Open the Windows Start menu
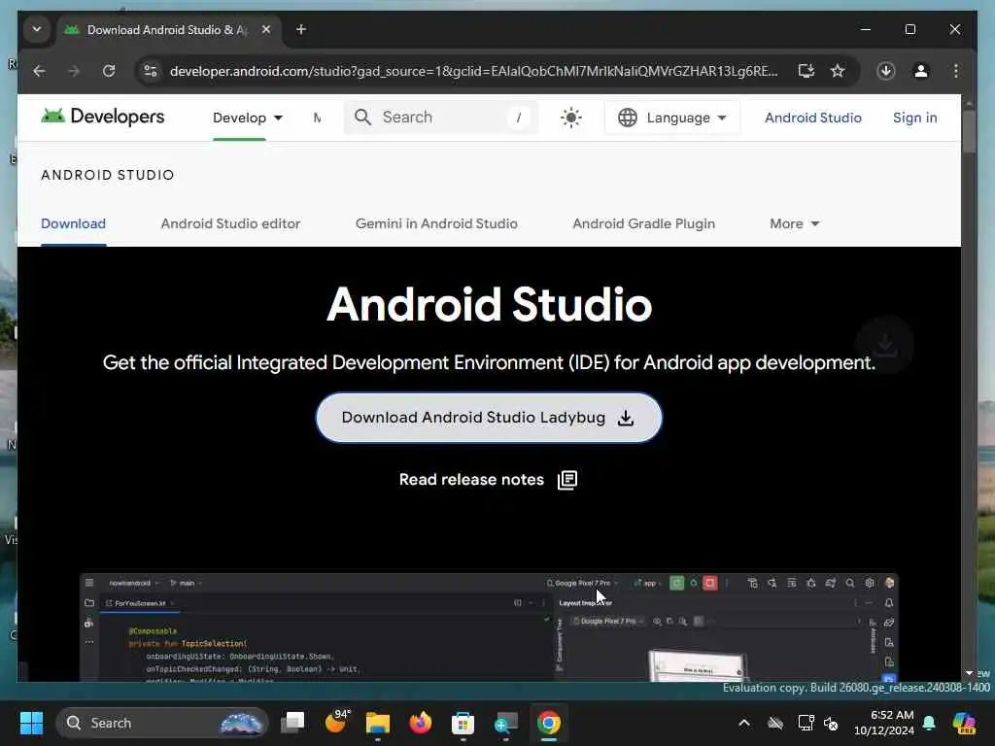The height and width of the screenshot is (746, 995). tap(31, 723)
